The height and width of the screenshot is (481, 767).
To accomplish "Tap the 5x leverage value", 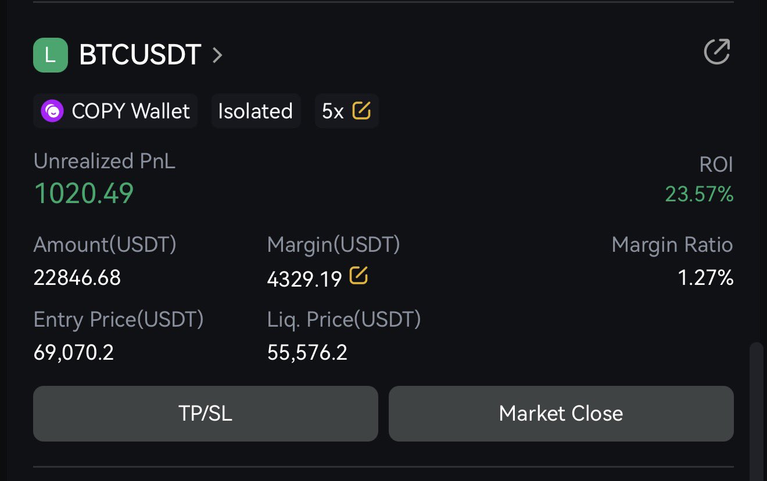I will 333,111.
